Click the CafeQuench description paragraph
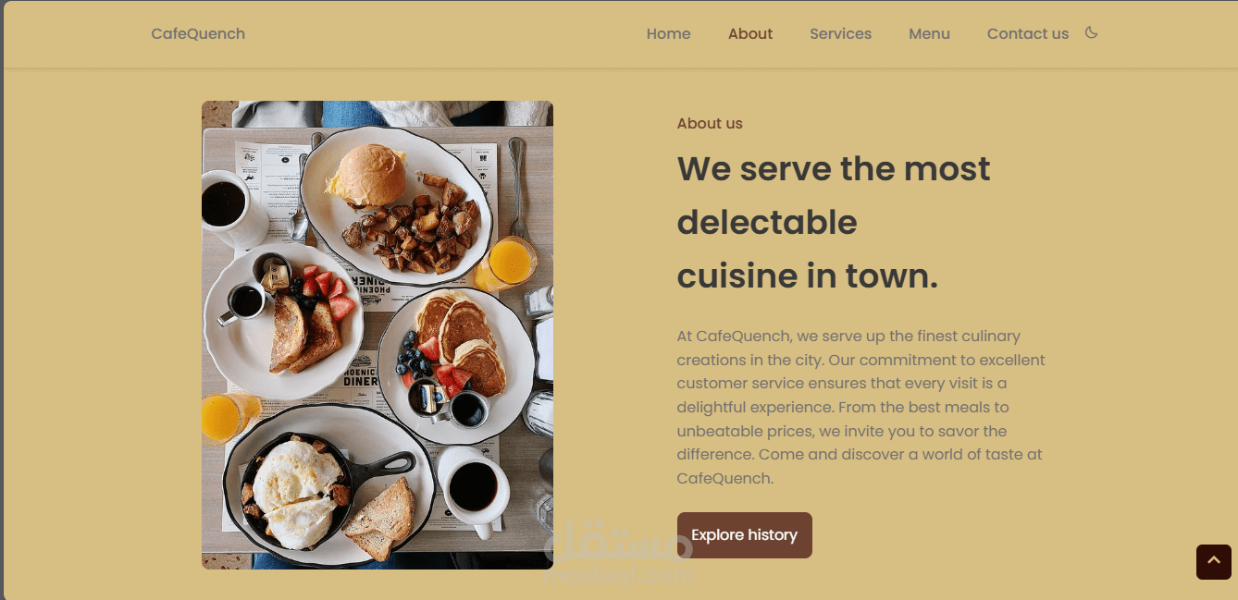The width and height of the screenshot is (1238, 600). (861, 408)
